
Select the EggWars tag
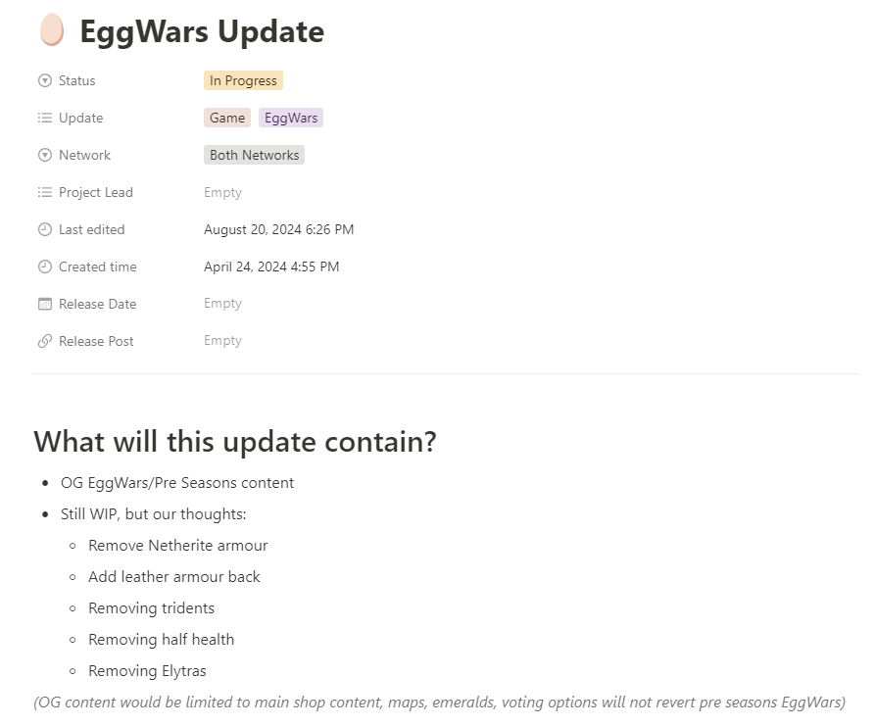coord(291,118)
